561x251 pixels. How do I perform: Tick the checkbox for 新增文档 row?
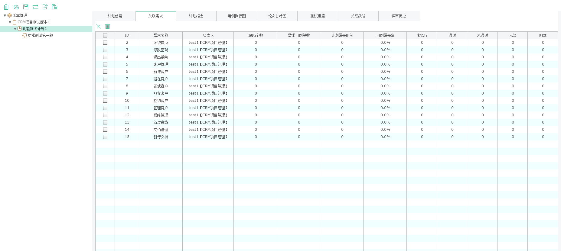click(105, 137)
